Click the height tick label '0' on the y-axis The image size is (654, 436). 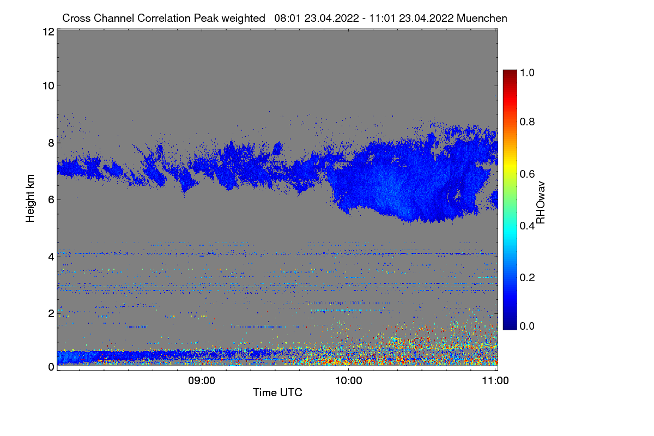[51, 367]
